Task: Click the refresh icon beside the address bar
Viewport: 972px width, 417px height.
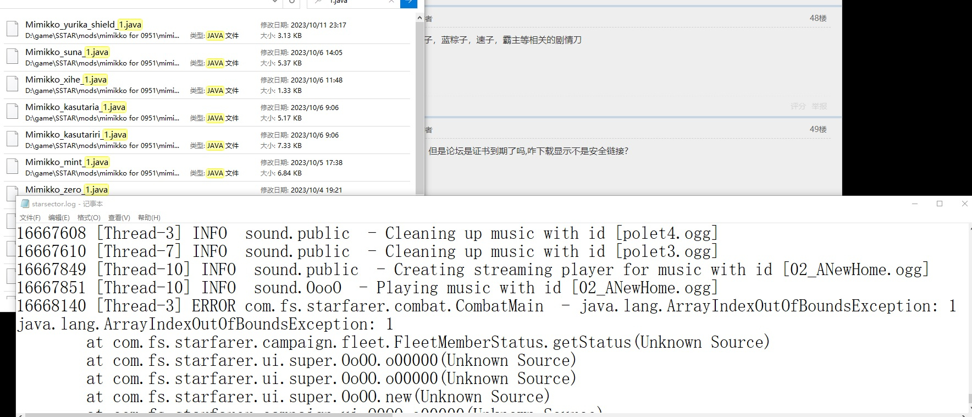Action: coord(292,2)
